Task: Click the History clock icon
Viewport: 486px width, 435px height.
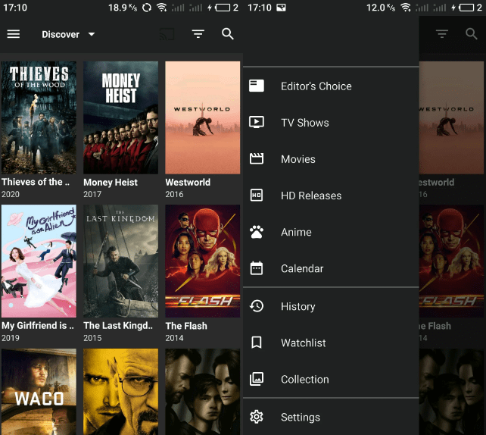Action: click(x=257, y=306)
